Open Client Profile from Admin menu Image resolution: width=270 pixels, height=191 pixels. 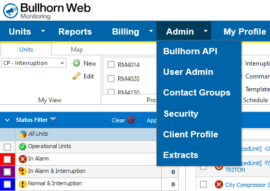pos(190,134)
